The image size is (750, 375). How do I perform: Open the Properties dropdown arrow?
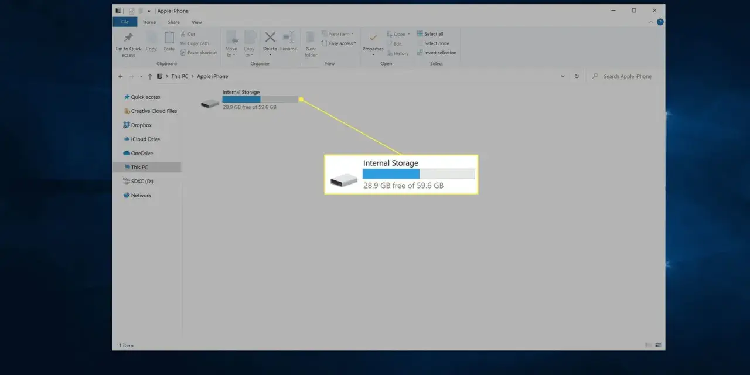[x=373, y=55]
